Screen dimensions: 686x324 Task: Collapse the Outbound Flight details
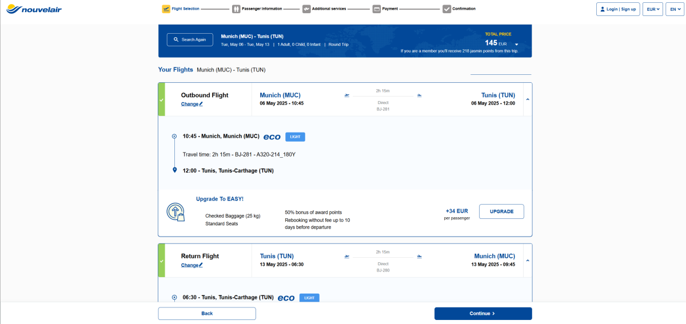coord(527,99)
